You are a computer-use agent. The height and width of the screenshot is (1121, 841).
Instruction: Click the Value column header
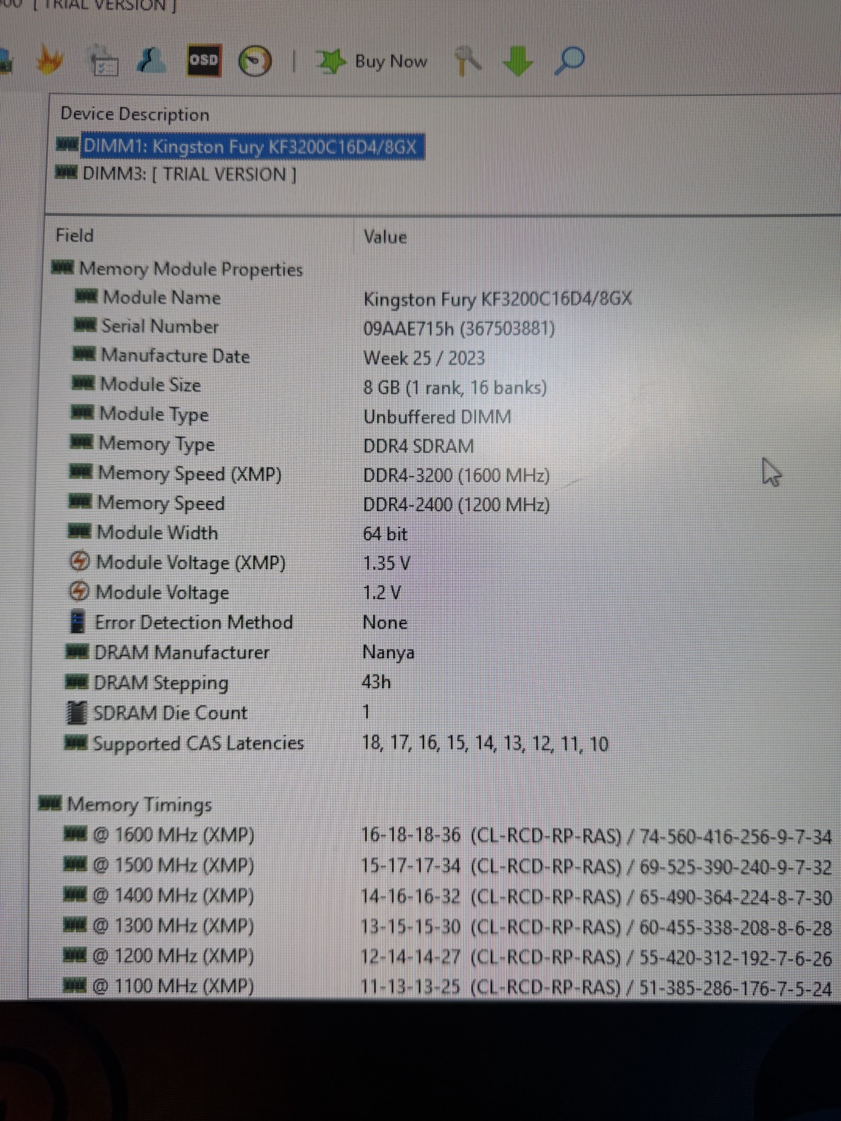click(x=385, y=237)
